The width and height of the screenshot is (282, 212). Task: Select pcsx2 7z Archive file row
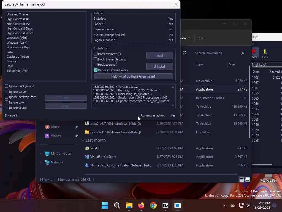pos(166,123)
